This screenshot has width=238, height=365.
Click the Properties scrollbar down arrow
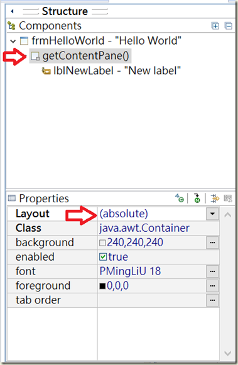(x=228, y=353)
